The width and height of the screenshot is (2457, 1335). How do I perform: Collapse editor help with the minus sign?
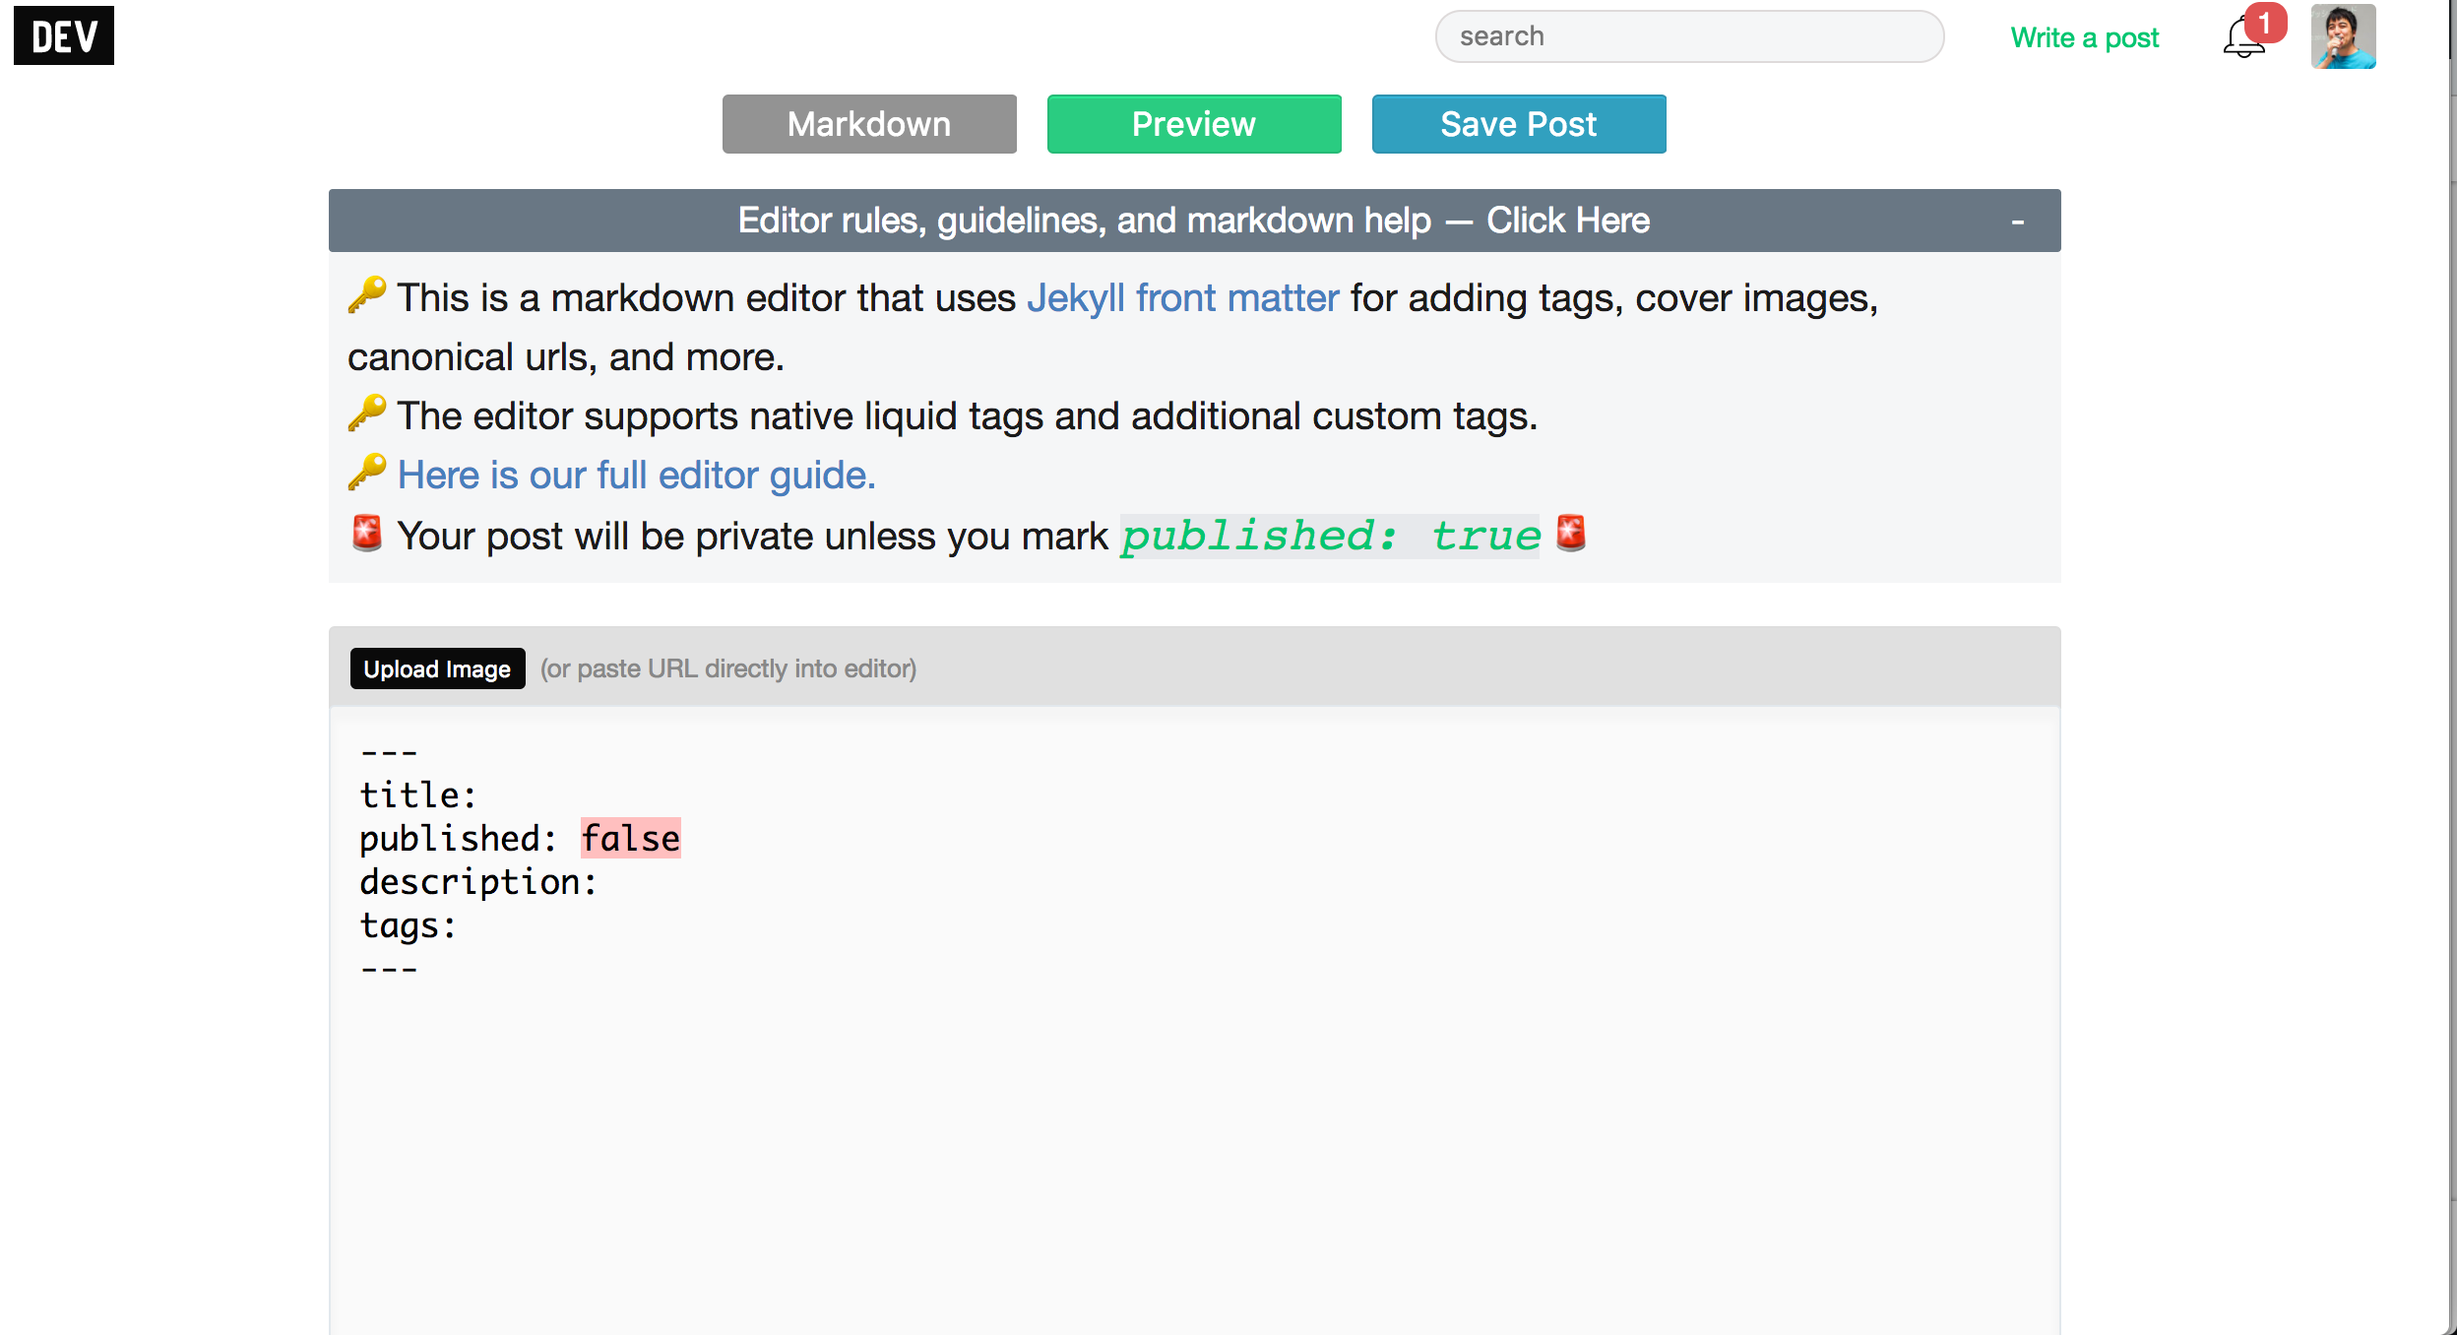(x=2017, y=222)
